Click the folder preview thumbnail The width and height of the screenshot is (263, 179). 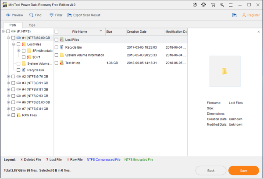[x=225, y=71]
